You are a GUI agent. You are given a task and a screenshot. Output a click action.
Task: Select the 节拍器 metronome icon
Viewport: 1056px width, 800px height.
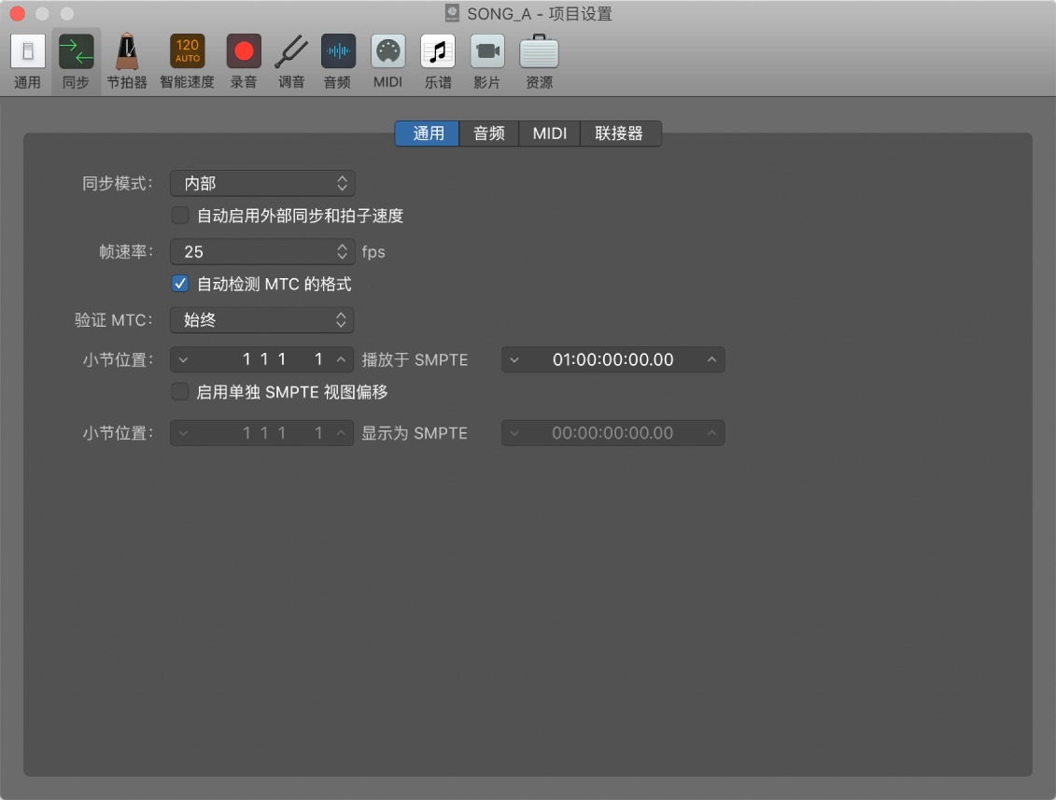[x=126, y=52]
